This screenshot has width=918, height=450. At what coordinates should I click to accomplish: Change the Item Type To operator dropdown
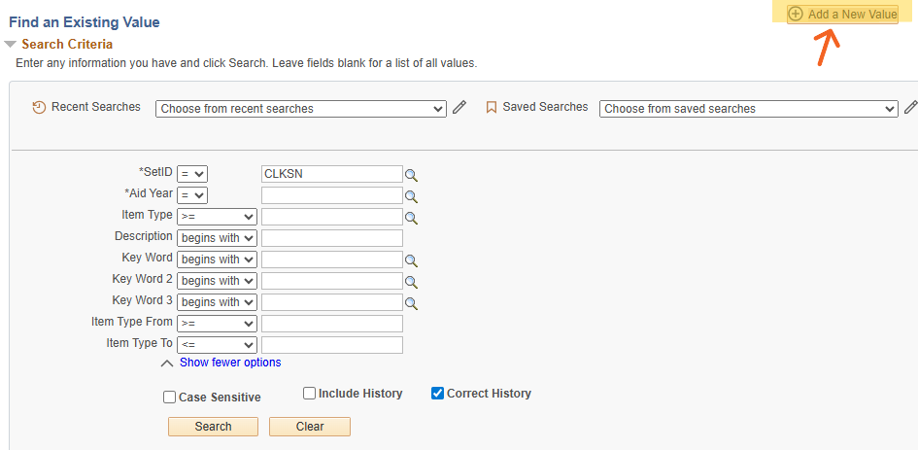(x=217, y=345)
